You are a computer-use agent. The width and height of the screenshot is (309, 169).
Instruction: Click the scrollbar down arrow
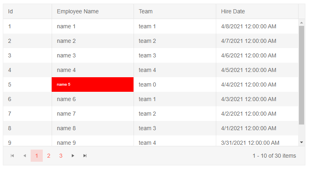[x=302, y=142]
